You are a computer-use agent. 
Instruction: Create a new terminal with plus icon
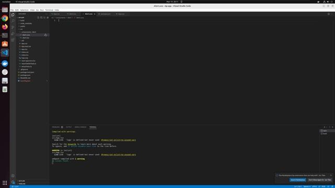[325, 127]
